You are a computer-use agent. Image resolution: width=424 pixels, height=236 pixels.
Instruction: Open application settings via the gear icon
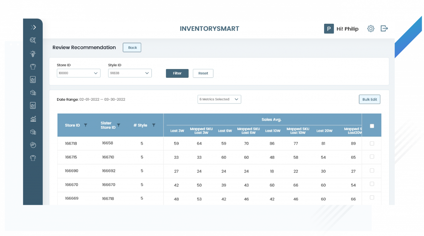click(x=371, y=28)
